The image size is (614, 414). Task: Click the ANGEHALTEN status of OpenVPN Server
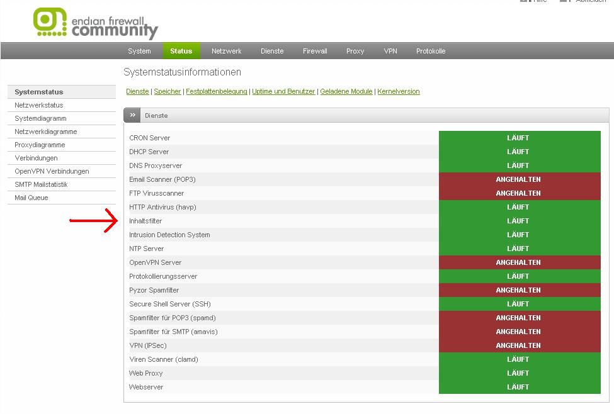[x=518, y=262]
